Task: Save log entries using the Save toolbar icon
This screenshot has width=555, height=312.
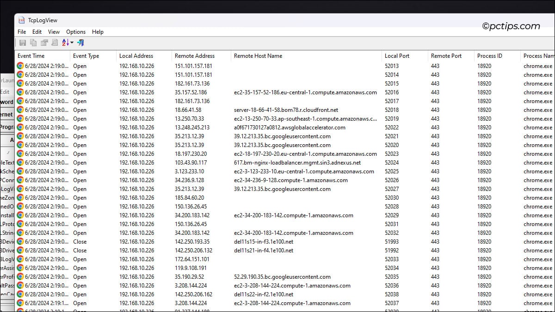Action: coord(23,43)
